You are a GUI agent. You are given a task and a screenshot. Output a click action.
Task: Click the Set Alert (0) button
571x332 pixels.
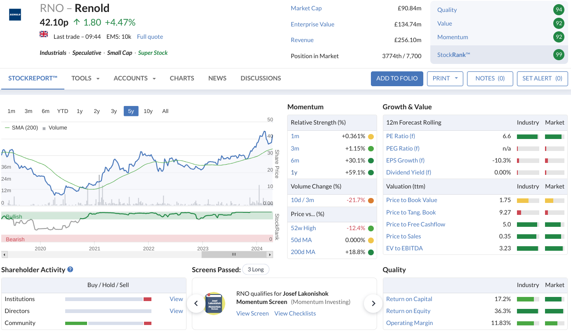542,78
